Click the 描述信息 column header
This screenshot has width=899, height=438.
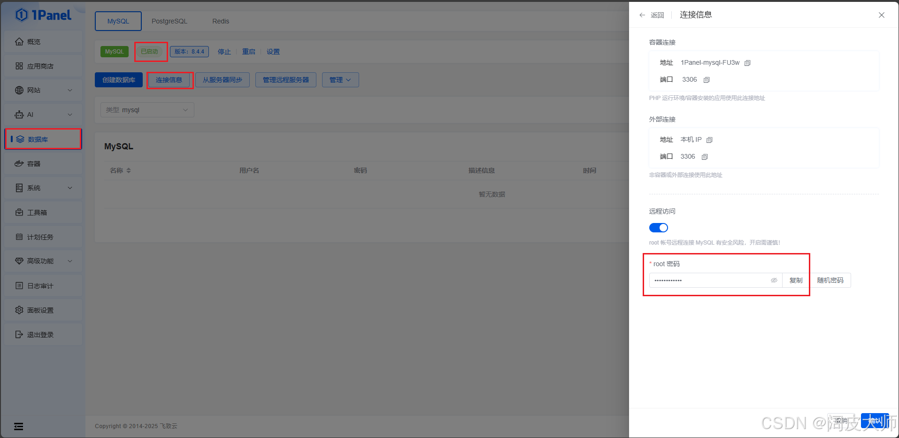coord(482,170)
